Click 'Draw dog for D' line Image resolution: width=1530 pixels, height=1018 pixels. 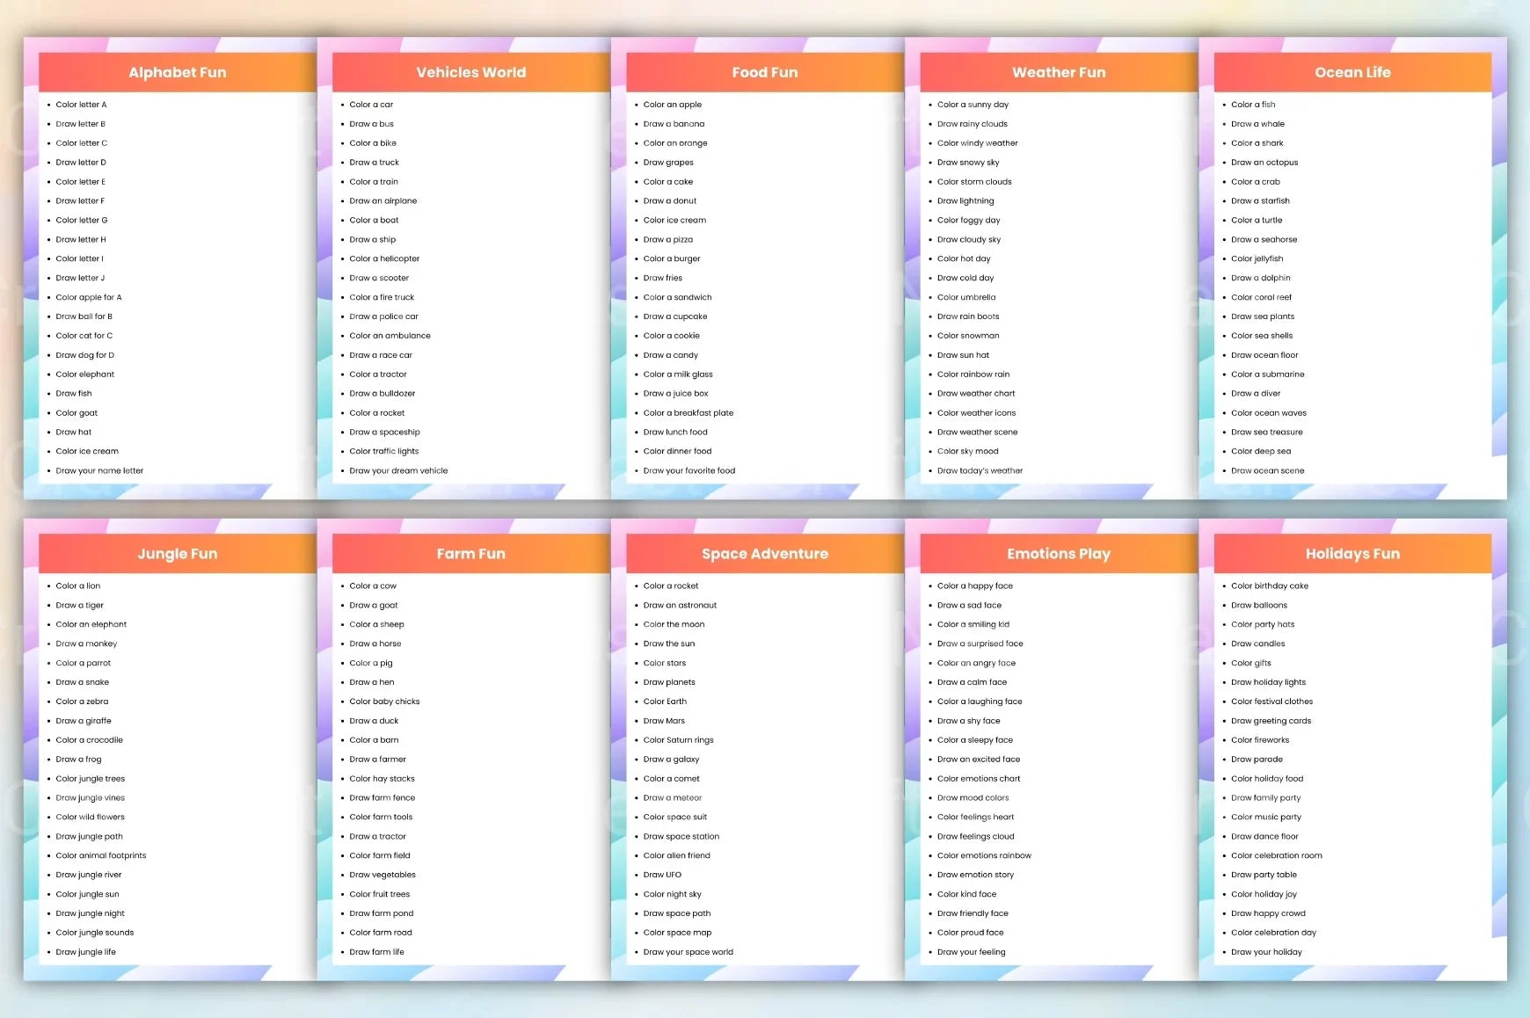[x=85, y=355]
